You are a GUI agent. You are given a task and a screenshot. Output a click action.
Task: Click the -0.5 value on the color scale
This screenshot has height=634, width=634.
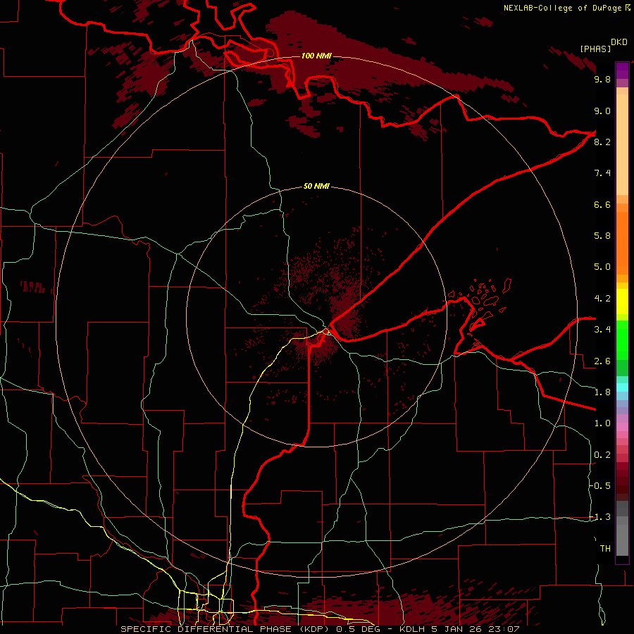coord(599,486)
